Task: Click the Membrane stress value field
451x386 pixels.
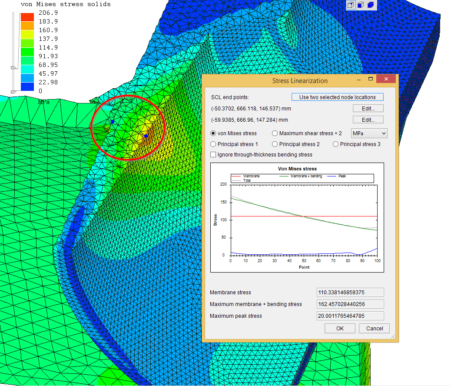Action: tap(350, 293)
